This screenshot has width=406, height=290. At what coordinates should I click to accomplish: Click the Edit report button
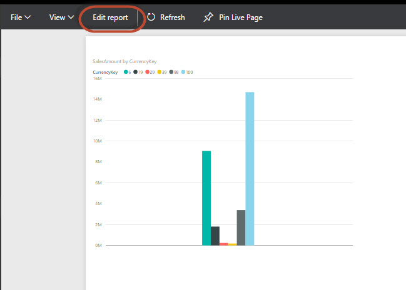110,17
